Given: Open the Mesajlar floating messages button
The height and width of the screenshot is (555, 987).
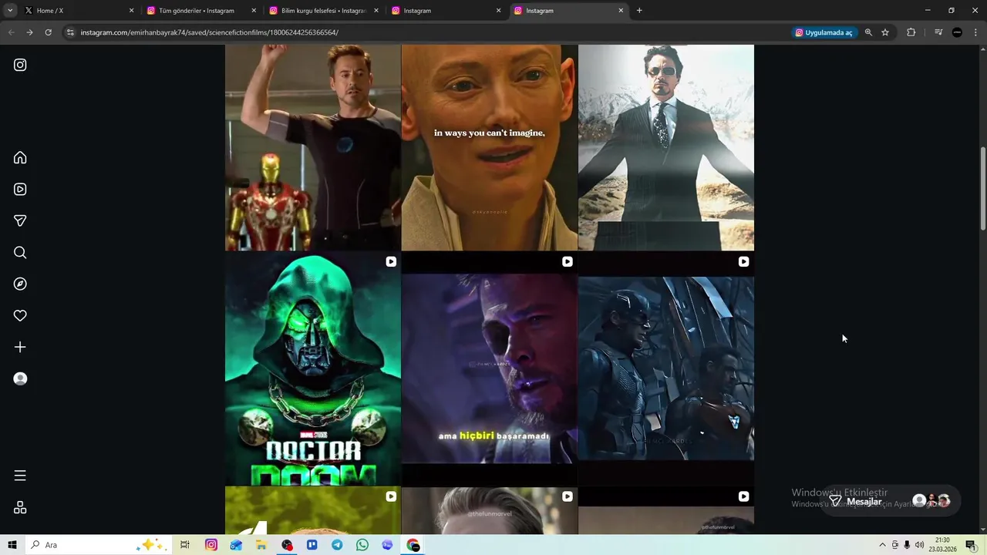Looking at the screenshot, I should tap(889, 501).
